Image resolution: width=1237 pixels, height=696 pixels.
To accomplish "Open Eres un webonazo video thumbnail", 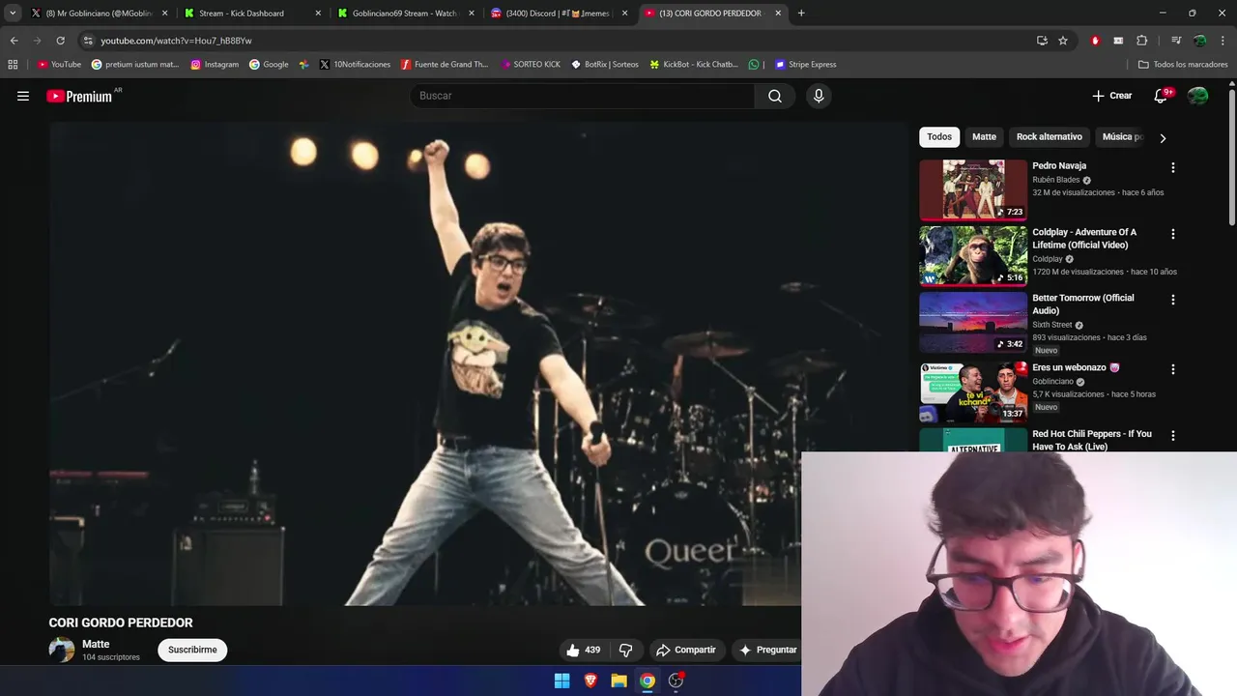I will [x=973, y=392].
